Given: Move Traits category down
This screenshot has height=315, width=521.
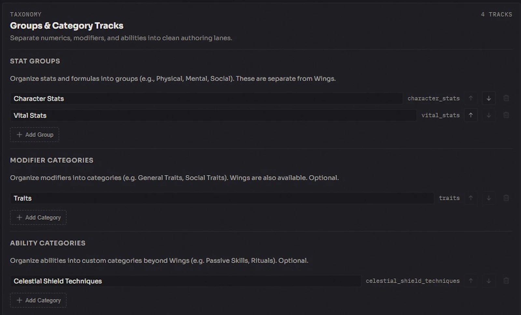Looking at the screenshot, I should tap(488, 198).
